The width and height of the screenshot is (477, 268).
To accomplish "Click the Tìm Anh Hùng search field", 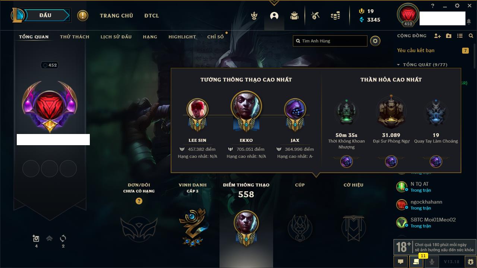I will pyautogui.click(x=330, y=41).
